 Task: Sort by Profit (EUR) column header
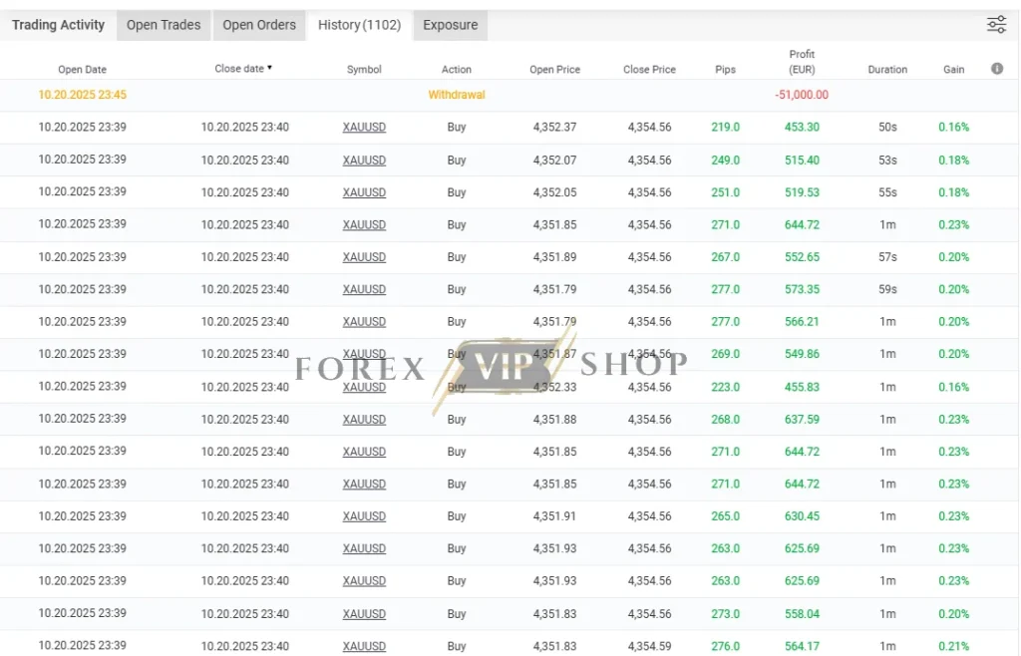point(802,62)
